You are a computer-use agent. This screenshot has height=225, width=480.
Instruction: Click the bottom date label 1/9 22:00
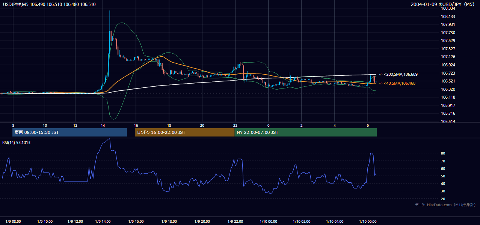(x=235, y=221)
